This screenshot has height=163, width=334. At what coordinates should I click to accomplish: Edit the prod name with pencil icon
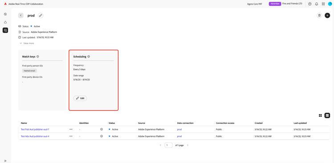41,16
